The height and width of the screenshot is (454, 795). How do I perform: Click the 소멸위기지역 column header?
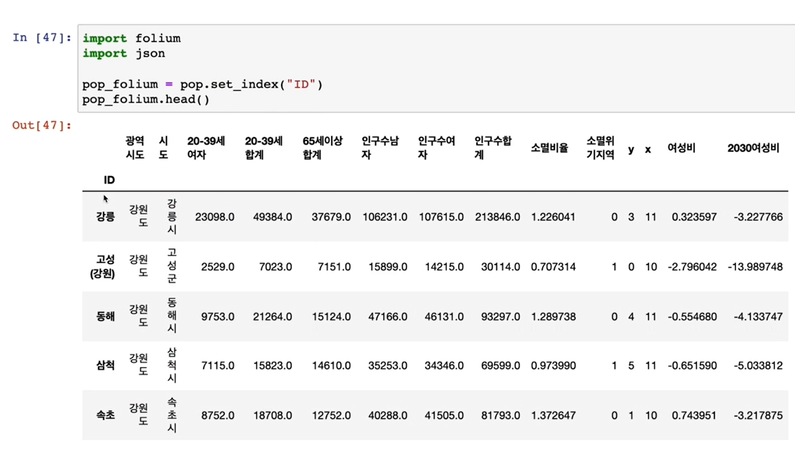coord(600,147)
